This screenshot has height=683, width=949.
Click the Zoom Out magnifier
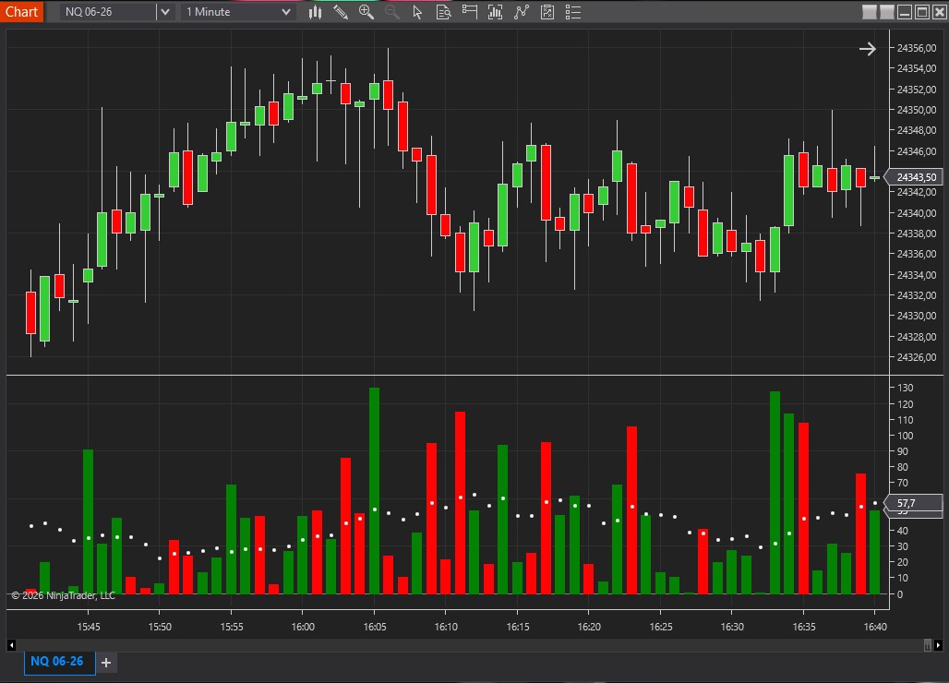pyautogui.click(x=392, y=12)
